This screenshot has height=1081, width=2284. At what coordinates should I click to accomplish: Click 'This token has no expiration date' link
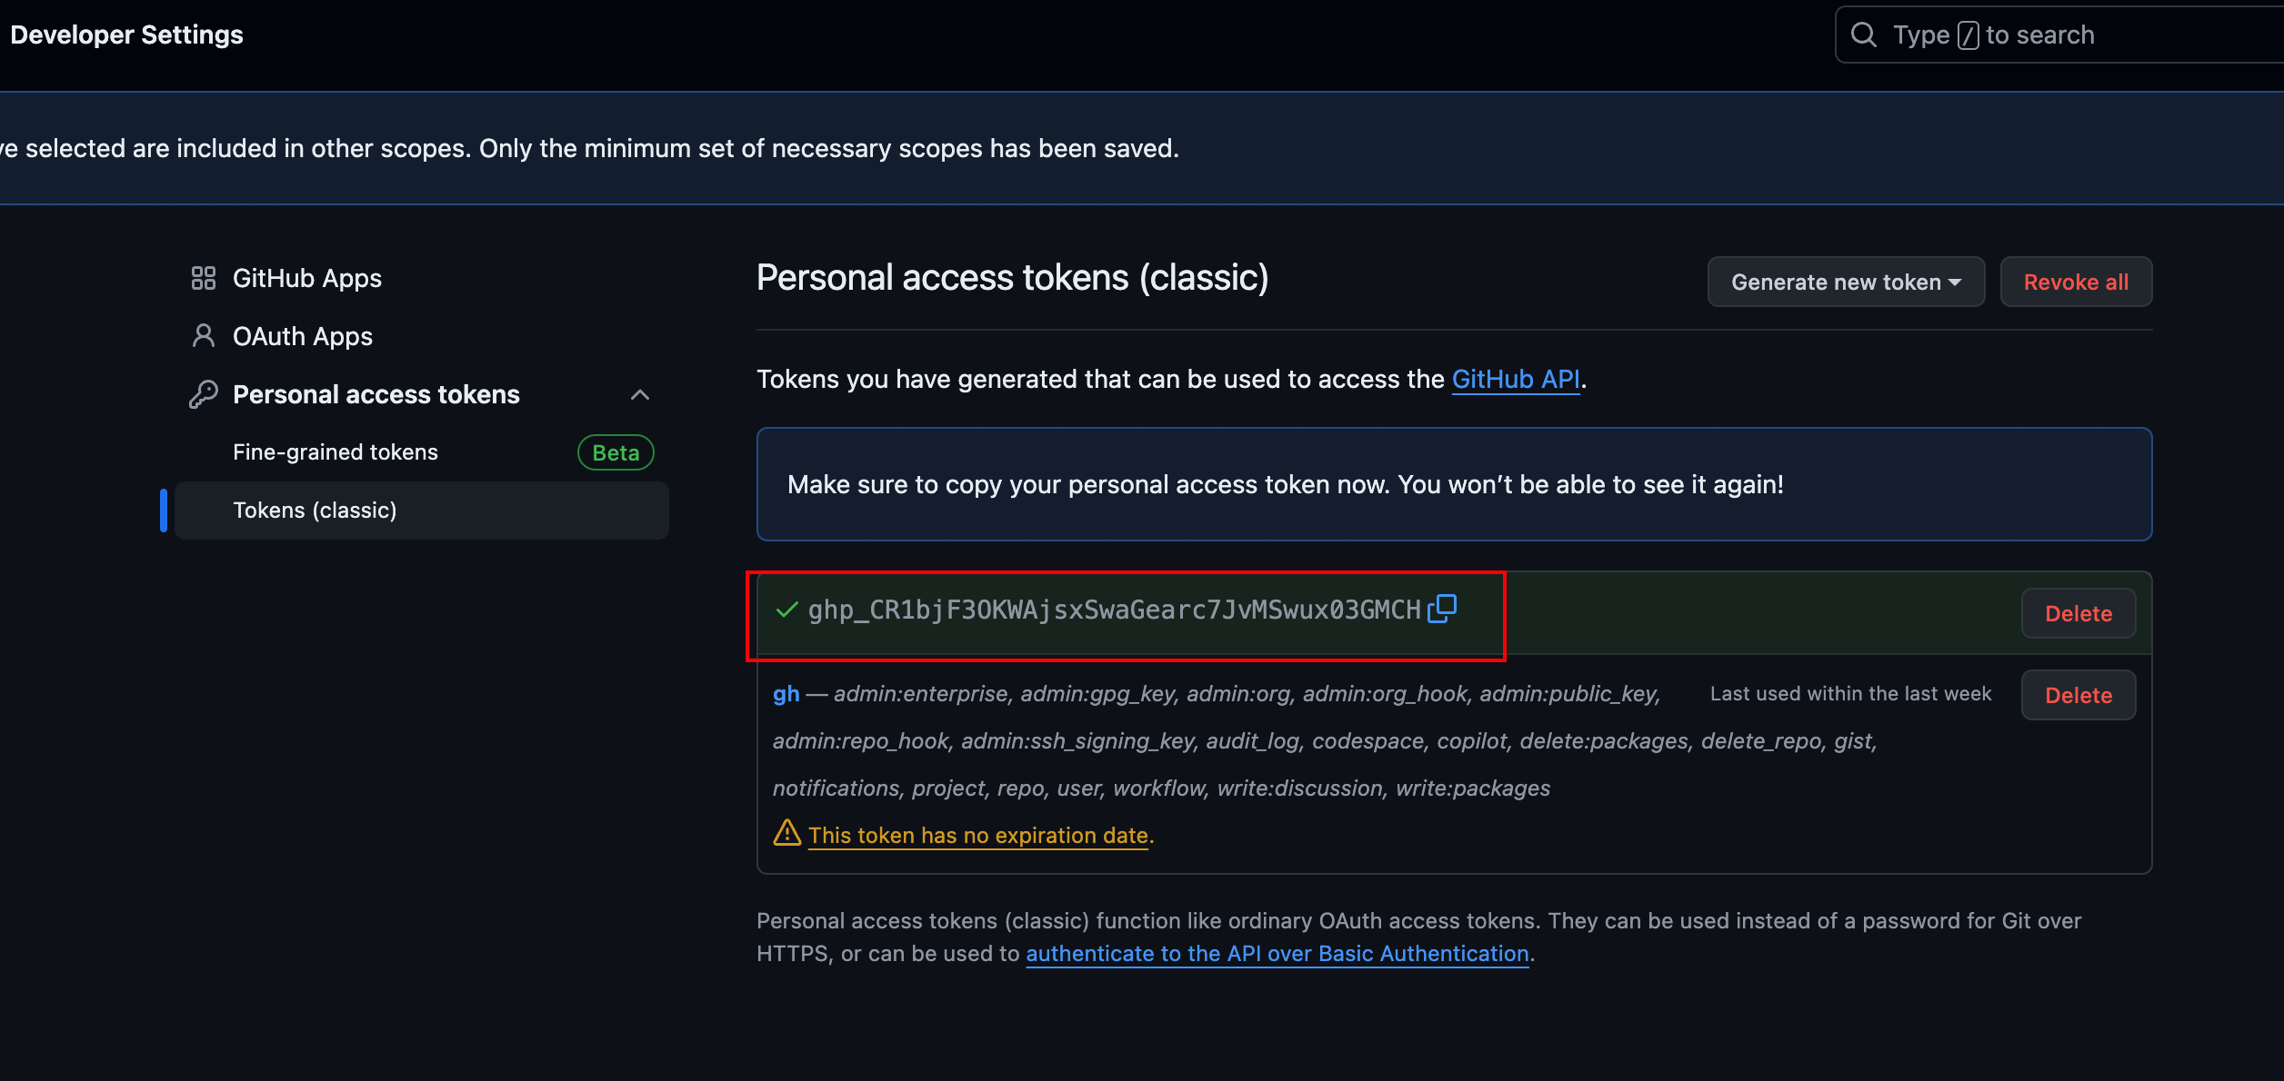coord(977,836)
